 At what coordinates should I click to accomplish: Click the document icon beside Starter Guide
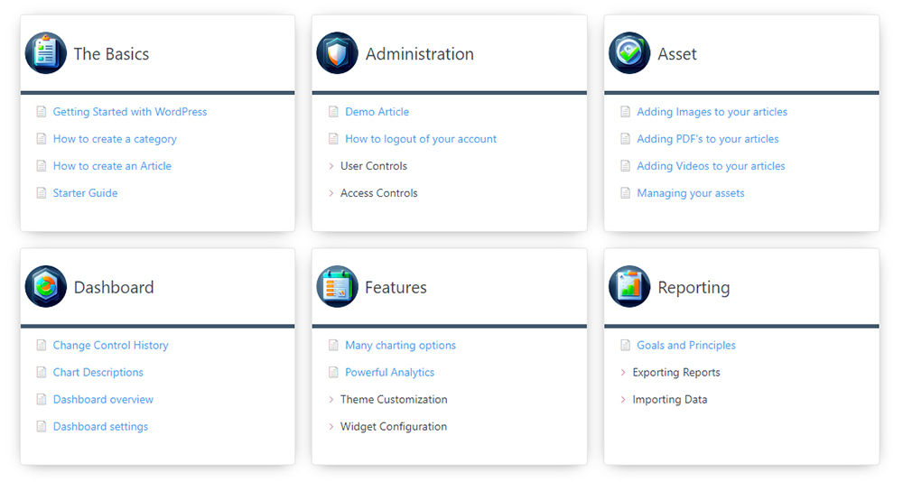coord(41,193)
